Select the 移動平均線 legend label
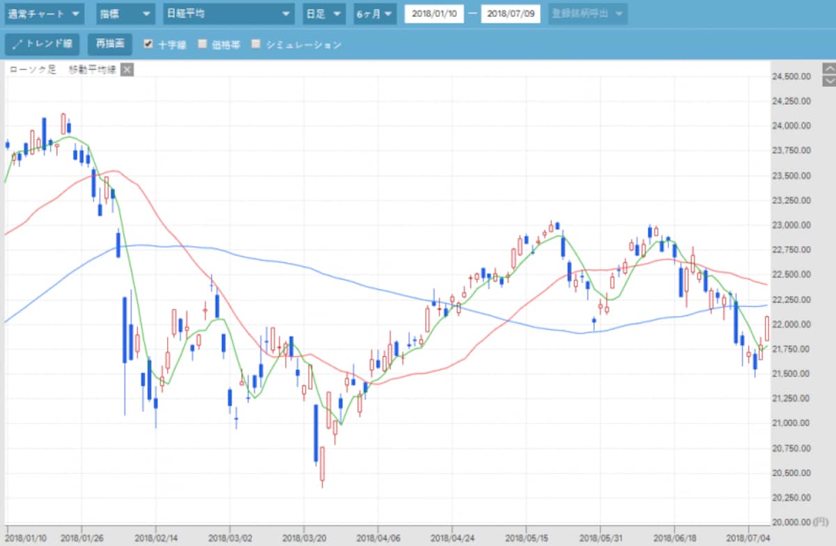 point(92,70)
